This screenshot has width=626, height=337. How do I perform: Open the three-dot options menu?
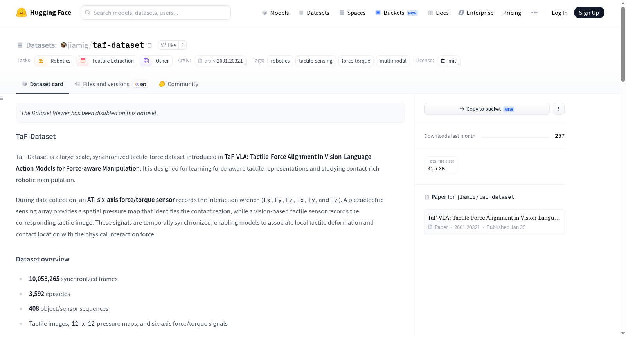click(x=559, y=109)
